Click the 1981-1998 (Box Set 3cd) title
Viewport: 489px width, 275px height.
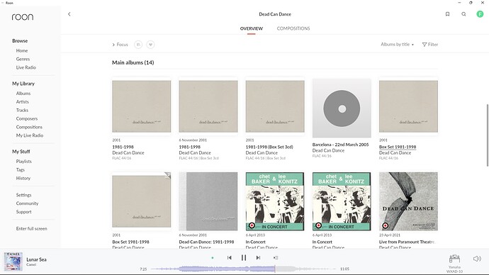(269, 147)
